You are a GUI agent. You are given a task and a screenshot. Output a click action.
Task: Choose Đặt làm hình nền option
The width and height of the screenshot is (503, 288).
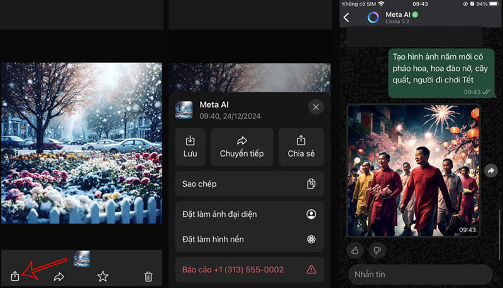[249, 240]
